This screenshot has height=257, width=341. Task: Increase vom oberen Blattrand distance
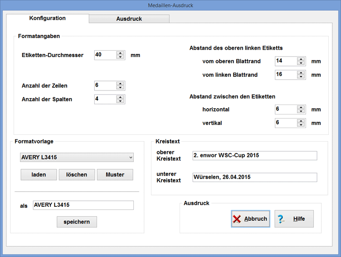point(301,59)
